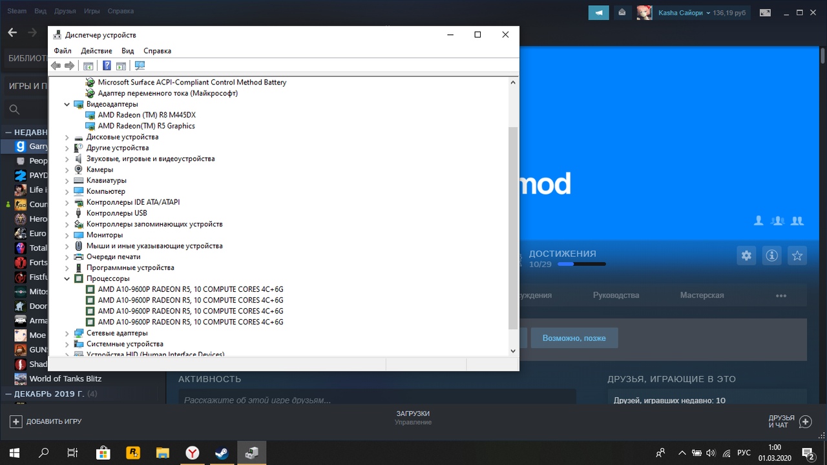
Task: Click Steam taskbar icon
Action: pyautogui.click(x=222, y=453)
